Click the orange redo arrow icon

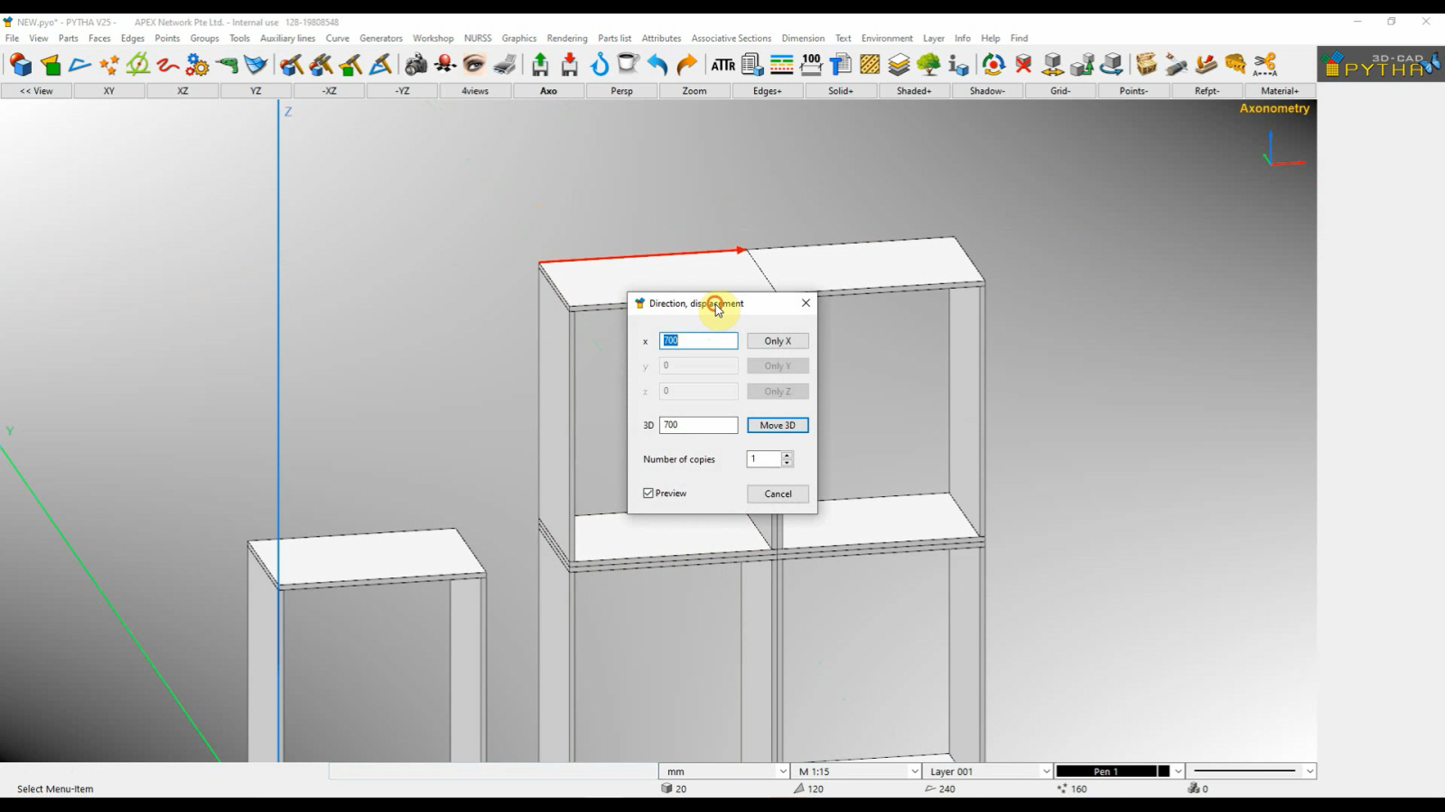(686, 65)
